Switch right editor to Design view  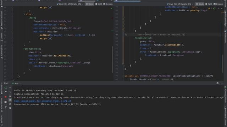218,4
